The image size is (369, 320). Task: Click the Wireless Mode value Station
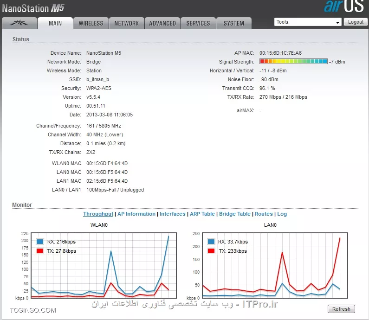tap(94, 70)
